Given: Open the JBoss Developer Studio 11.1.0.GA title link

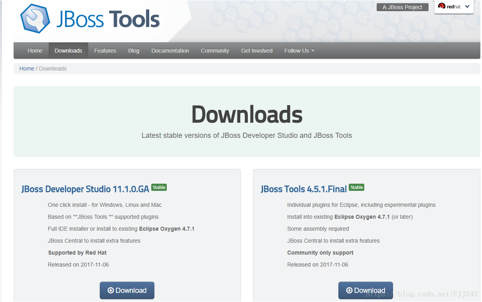Looking at the screenshot, I should pyautogui.click(x=85, y=189).
